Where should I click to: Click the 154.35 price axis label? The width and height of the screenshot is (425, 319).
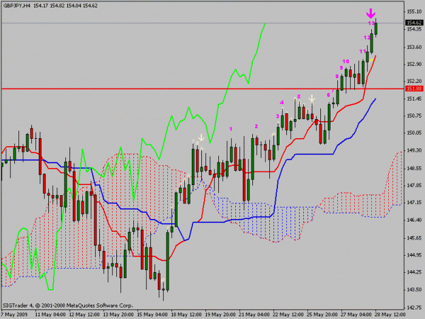413,29
